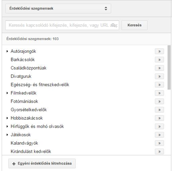Image resolution: width=172 pixels, height=171 pixels.
Task: Add Barkácsolók with its » button
Action: coord(159,60)
